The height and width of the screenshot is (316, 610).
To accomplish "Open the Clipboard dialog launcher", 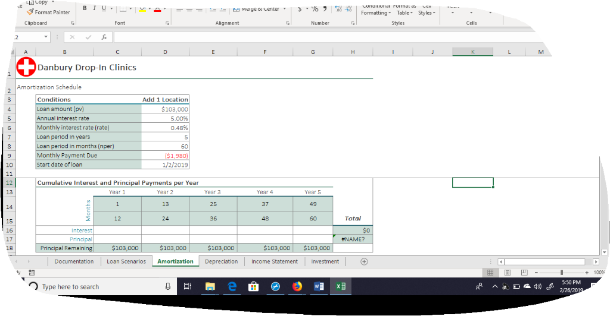I will pyautogui.click(x=72, y=23).
